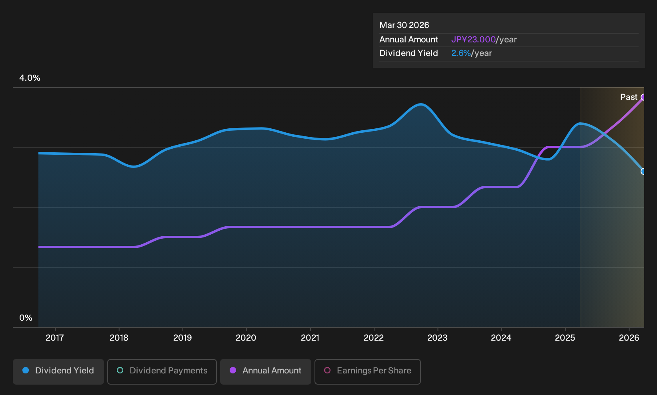Click the 2.6%/year dividend yield value
657x395 pixels.
[472, 53]
